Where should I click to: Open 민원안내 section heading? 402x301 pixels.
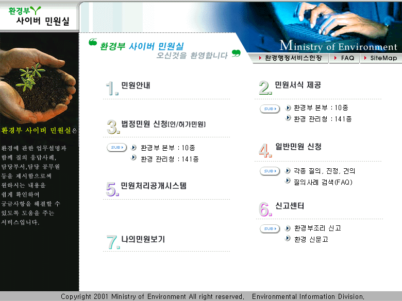pos(136,85)
